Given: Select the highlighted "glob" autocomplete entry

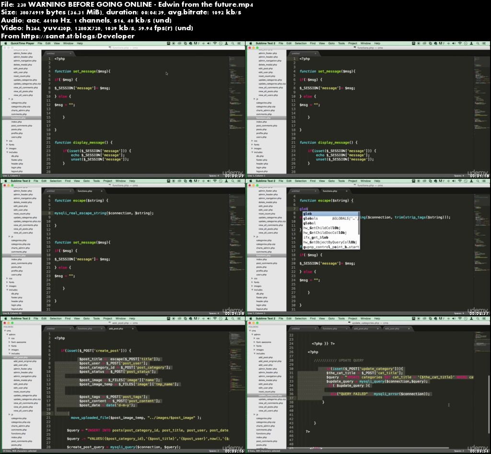Looking at the screenshot, I should [330, 214].
